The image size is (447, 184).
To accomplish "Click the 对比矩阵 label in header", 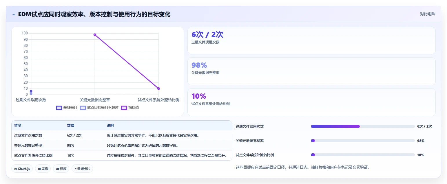I will click(x=427, y=14).
